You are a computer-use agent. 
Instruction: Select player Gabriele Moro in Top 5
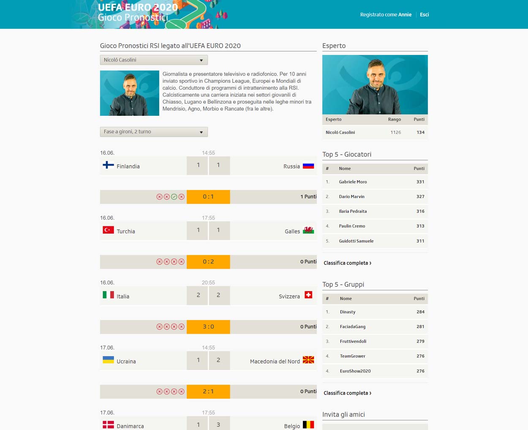(353, 182)
